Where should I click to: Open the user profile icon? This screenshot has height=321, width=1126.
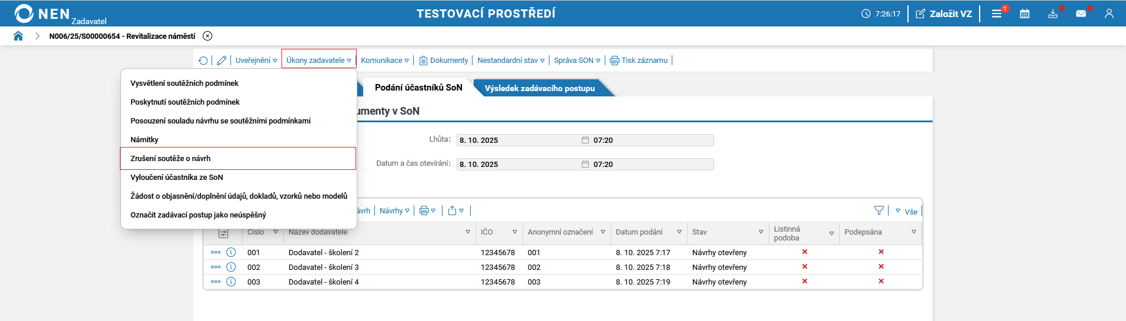1109,14
